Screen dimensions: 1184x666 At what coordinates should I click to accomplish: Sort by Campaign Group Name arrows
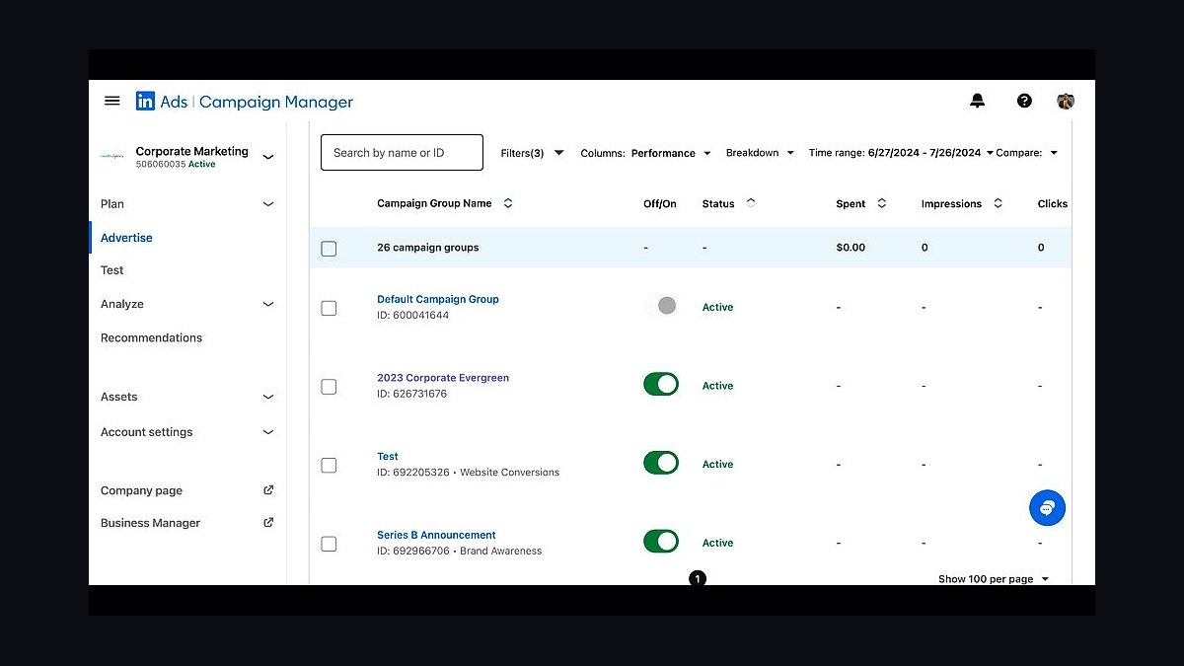click(508, 203)
